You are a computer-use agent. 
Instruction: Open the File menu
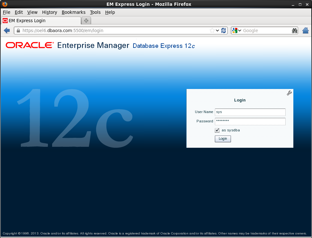(x=6, y=12)
